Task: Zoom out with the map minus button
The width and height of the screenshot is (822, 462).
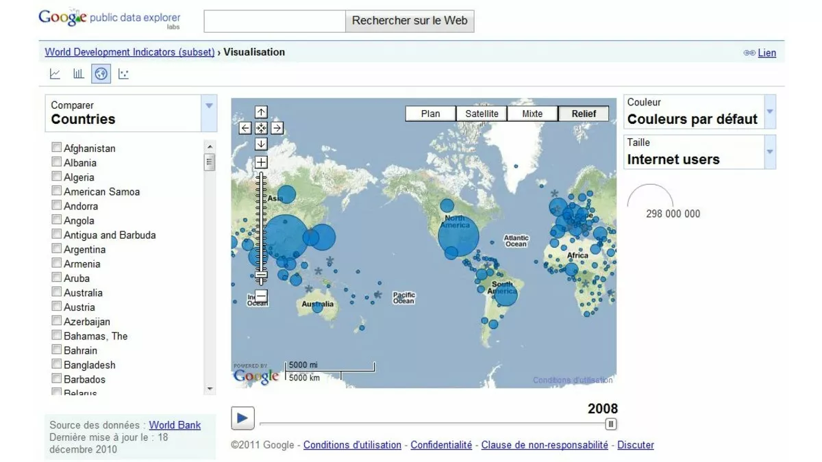Action: point(261,296)
